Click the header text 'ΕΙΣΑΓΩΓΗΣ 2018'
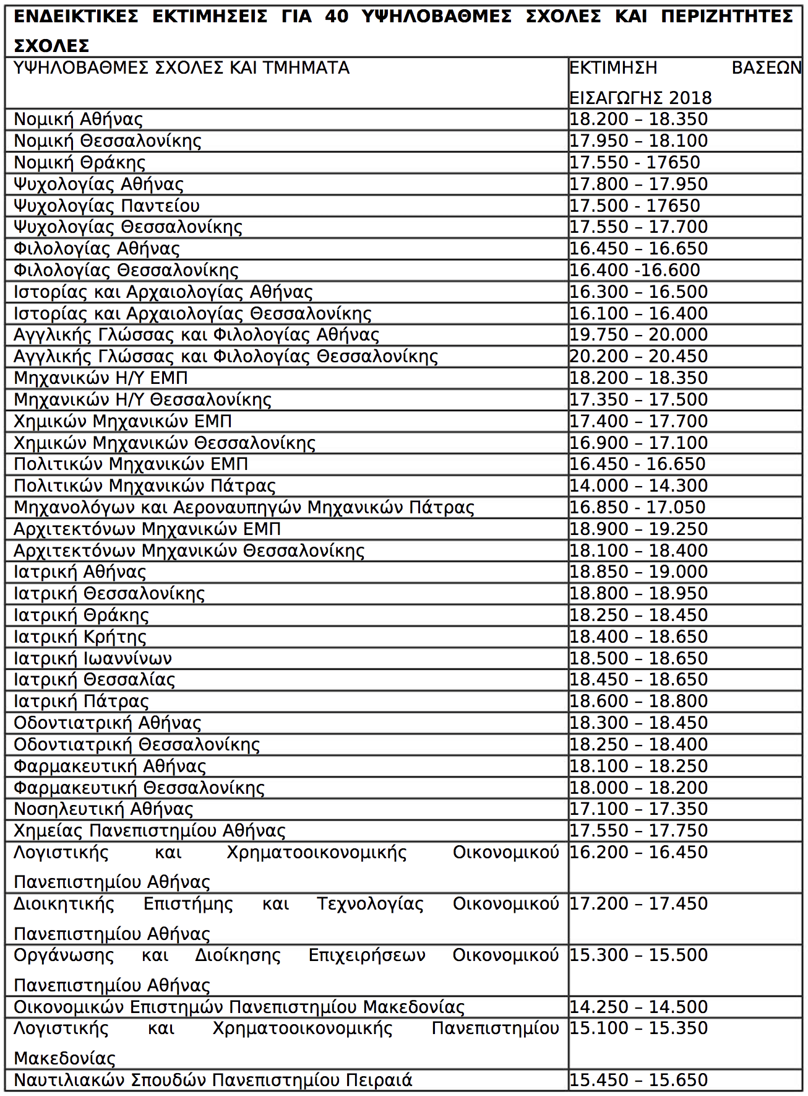This screenshot has width=808, height=1096. click(x=640, y=98)
